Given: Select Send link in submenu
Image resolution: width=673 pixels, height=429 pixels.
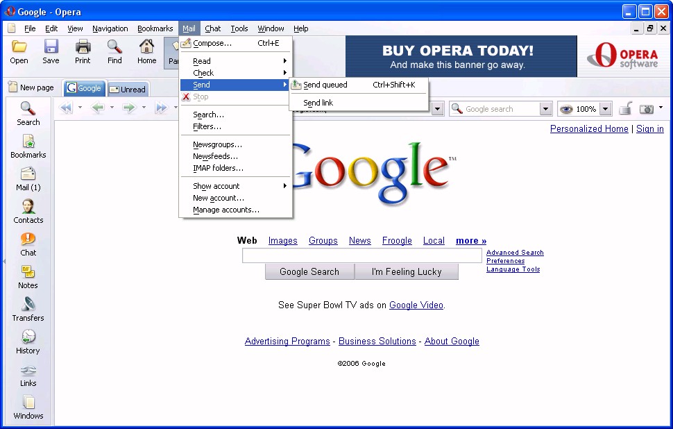Looking at the screenshot, I should tap(359, 103).
